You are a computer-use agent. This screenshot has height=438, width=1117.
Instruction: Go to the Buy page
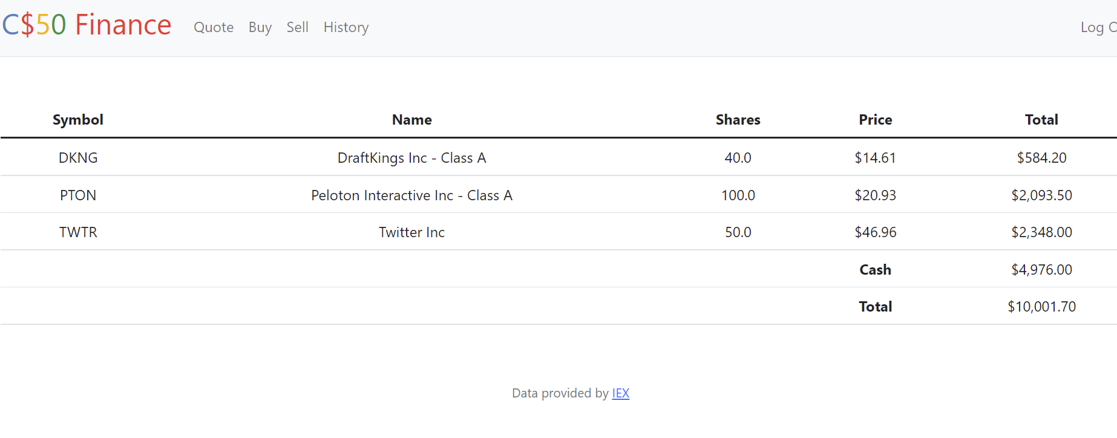tap(260, 27)
